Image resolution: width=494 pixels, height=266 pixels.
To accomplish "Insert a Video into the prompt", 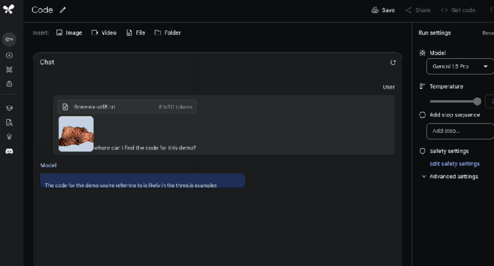I will tap(104, 33).
